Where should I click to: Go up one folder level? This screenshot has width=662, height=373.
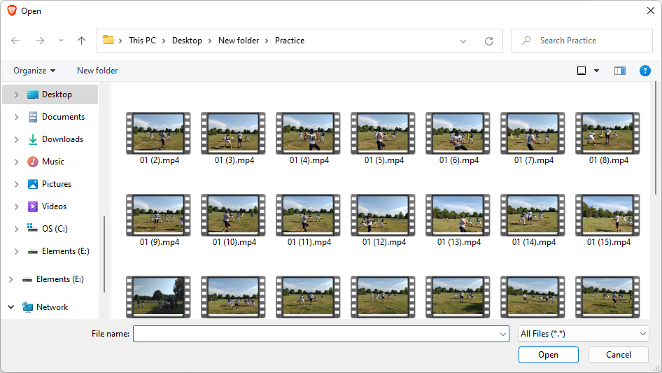[x=81, y=41]
